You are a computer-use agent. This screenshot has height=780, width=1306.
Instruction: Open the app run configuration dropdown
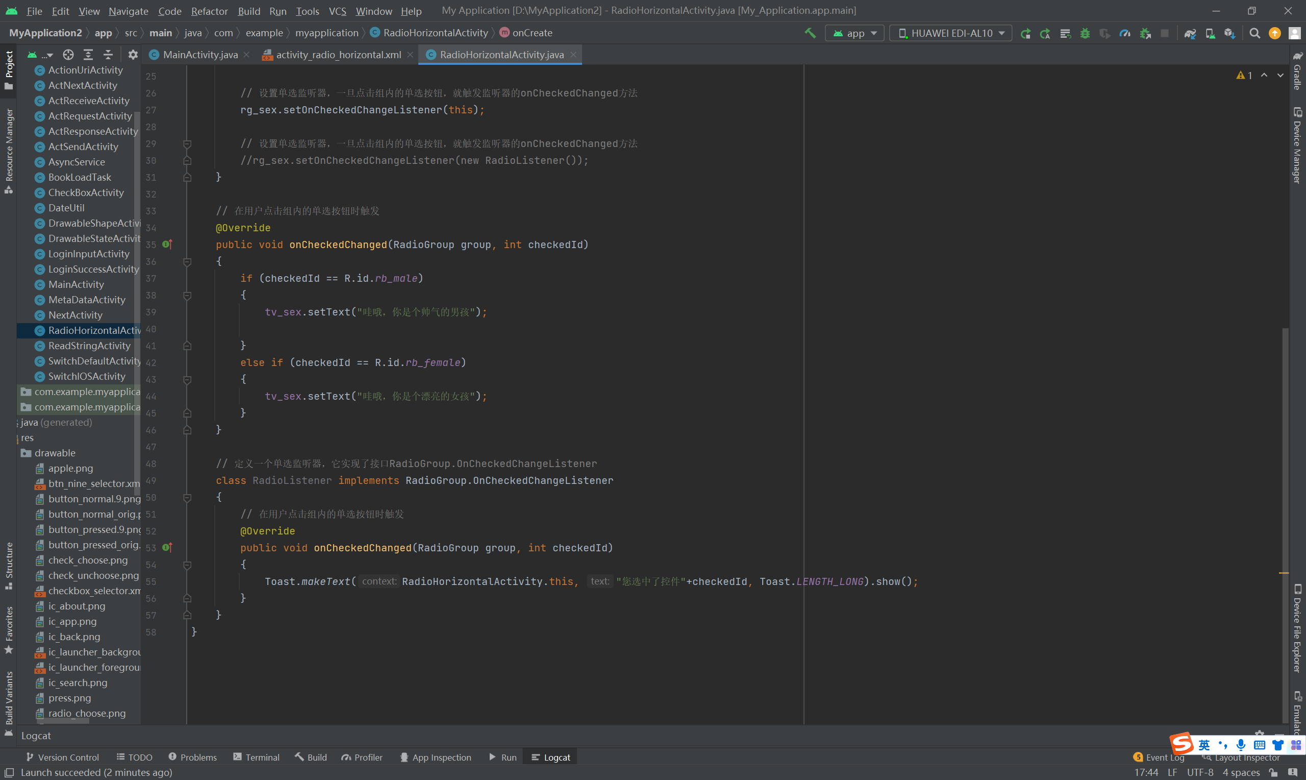point(855,33)
